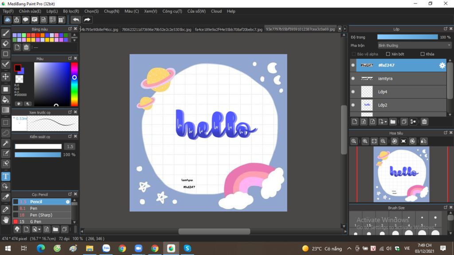Open the Chỉnh sửa(E) menu

[30, 11]
